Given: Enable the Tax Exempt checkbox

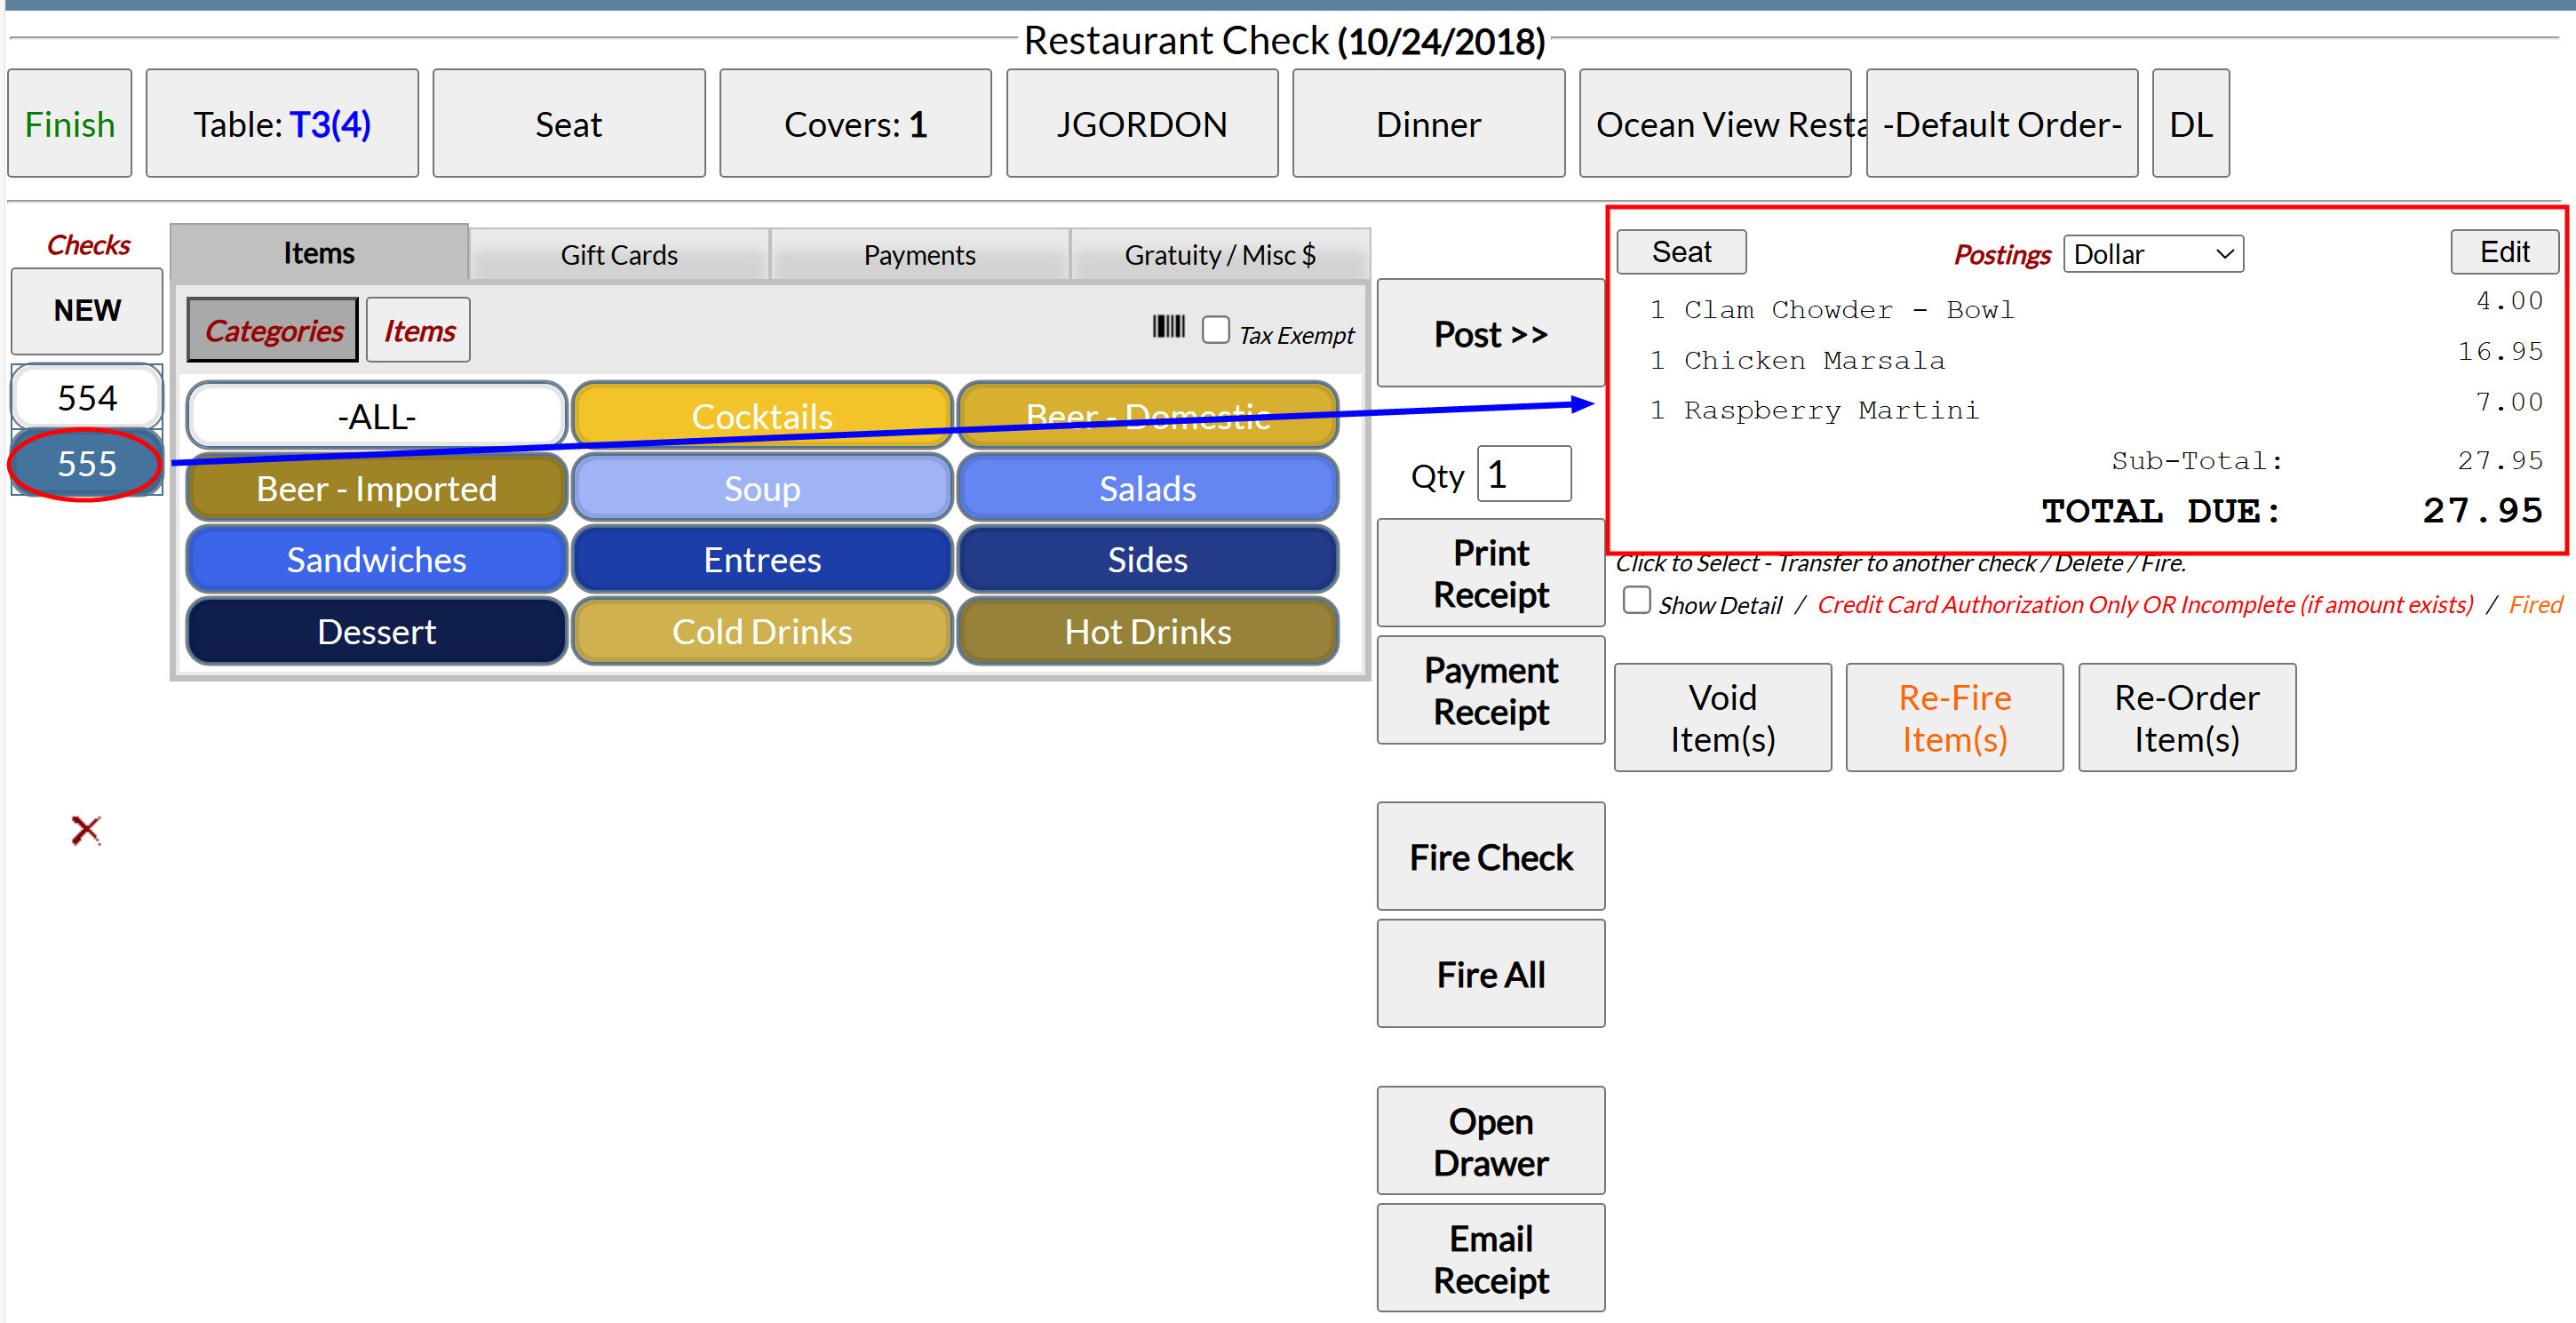Looking at the screenshot, I should pyautogui.click(x=1216, y=330).
